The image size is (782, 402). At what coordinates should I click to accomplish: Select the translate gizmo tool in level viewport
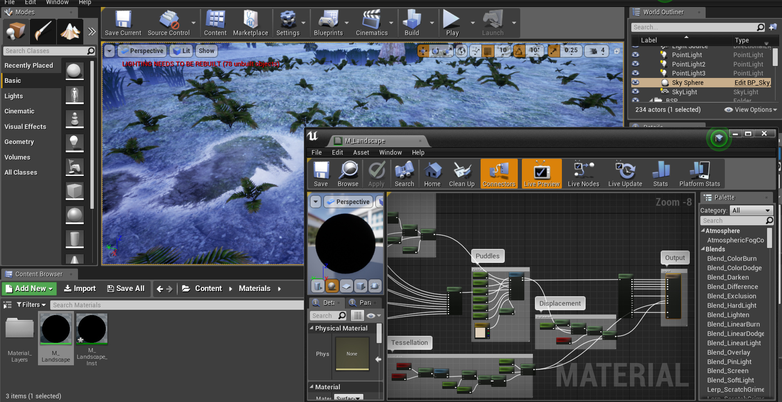(x=423, y=51)
